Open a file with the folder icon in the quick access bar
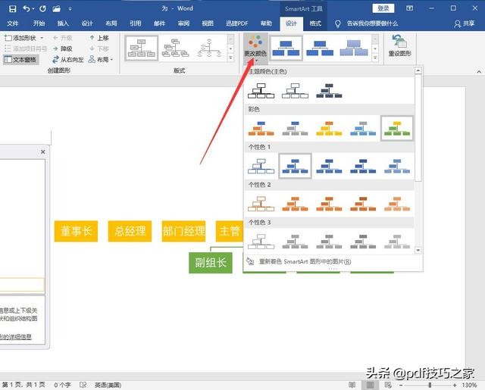 (56, 8)
